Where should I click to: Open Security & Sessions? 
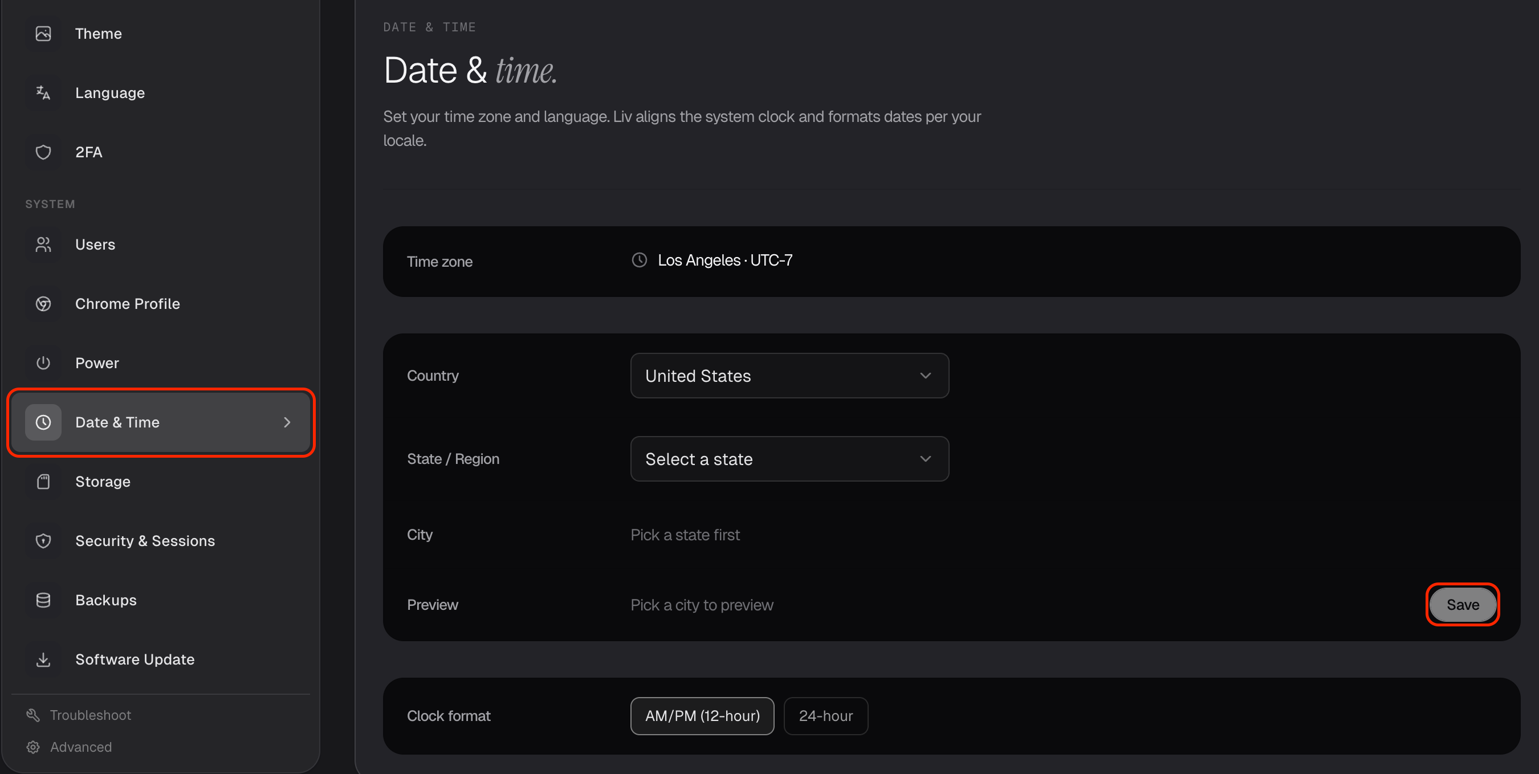click(x=160, y=540)
